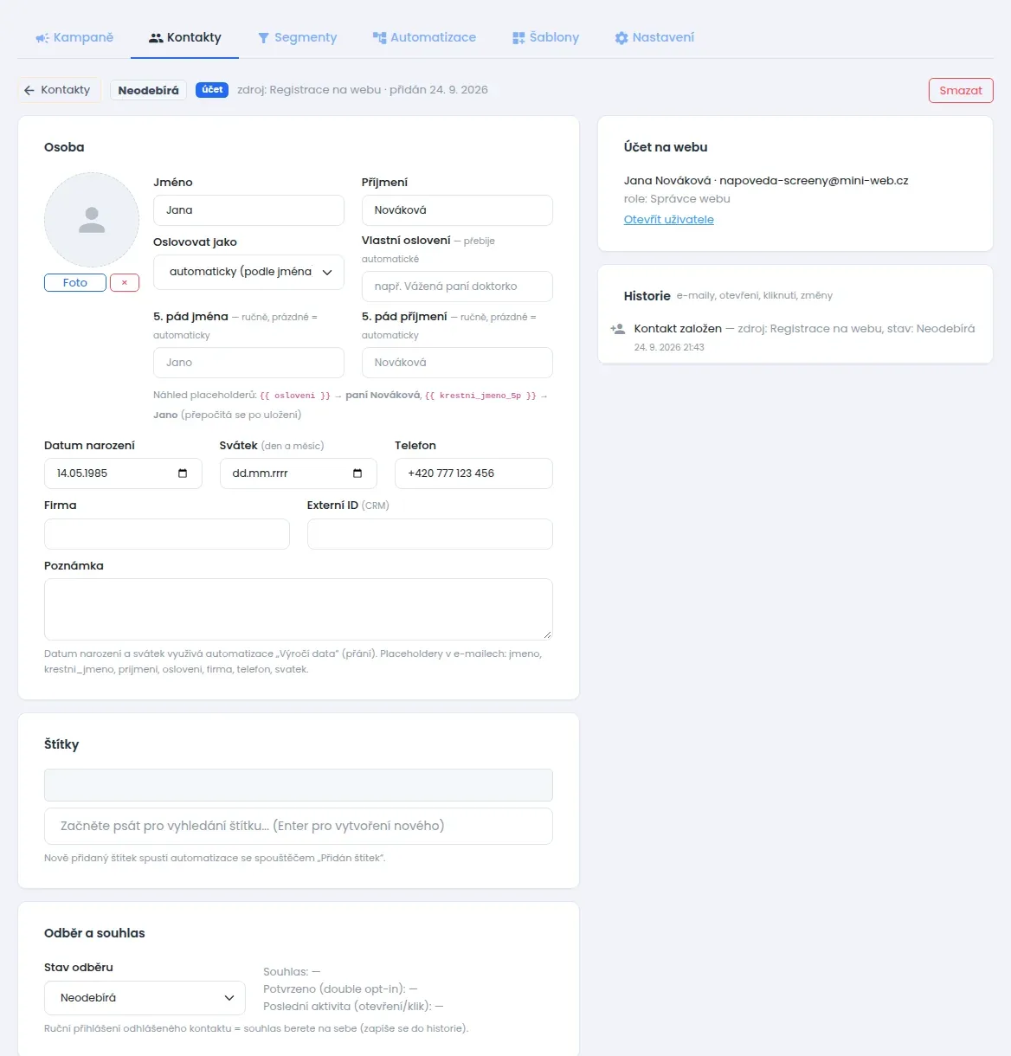Click the Kontakt založen history icon

618,329
